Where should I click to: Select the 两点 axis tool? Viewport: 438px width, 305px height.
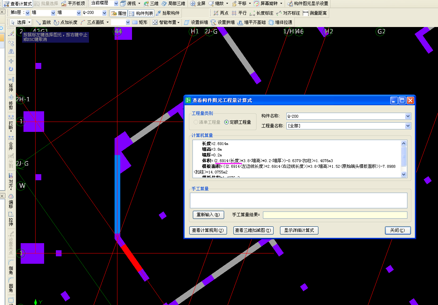221,13
